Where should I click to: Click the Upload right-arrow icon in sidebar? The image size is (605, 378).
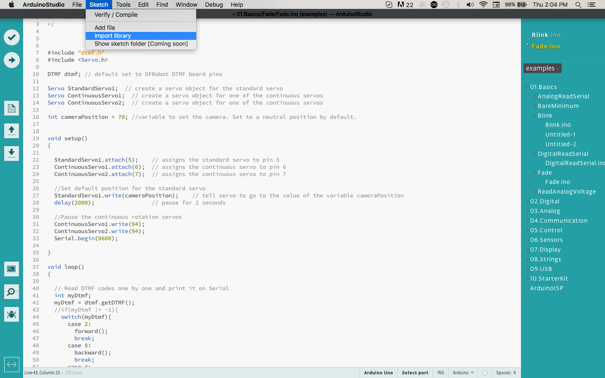(12, 60)
